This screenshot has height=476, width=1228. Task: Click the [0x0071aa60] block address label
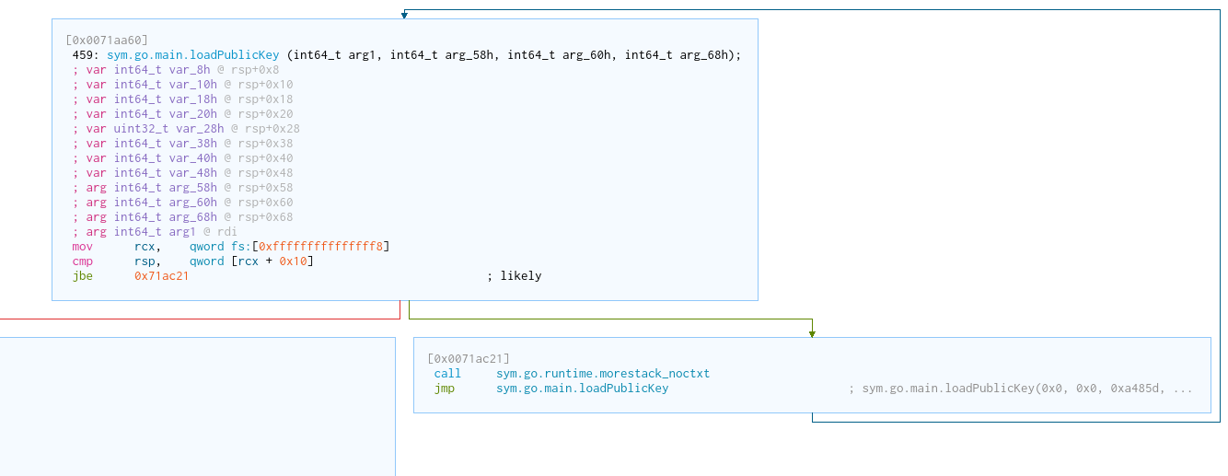coord(107,40)
